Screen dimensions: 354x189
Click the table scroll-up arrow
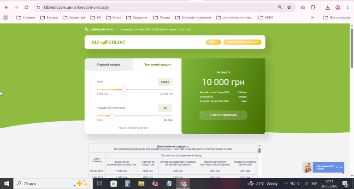click(x=260, y=146)
